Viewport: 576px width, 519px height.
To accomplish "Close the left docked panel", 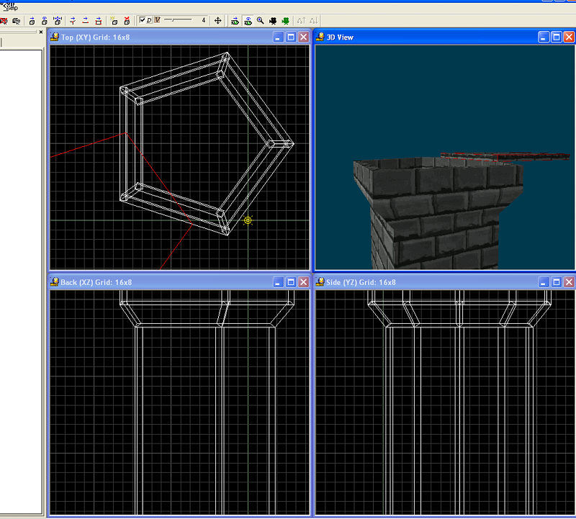I will click(41, 32).
